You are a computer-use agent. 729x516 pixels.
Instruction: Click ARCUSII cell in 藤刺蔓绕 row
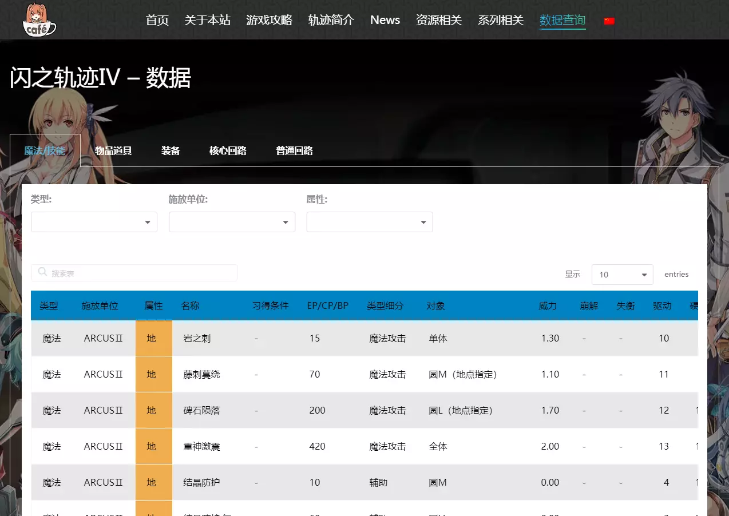[104, 375]
